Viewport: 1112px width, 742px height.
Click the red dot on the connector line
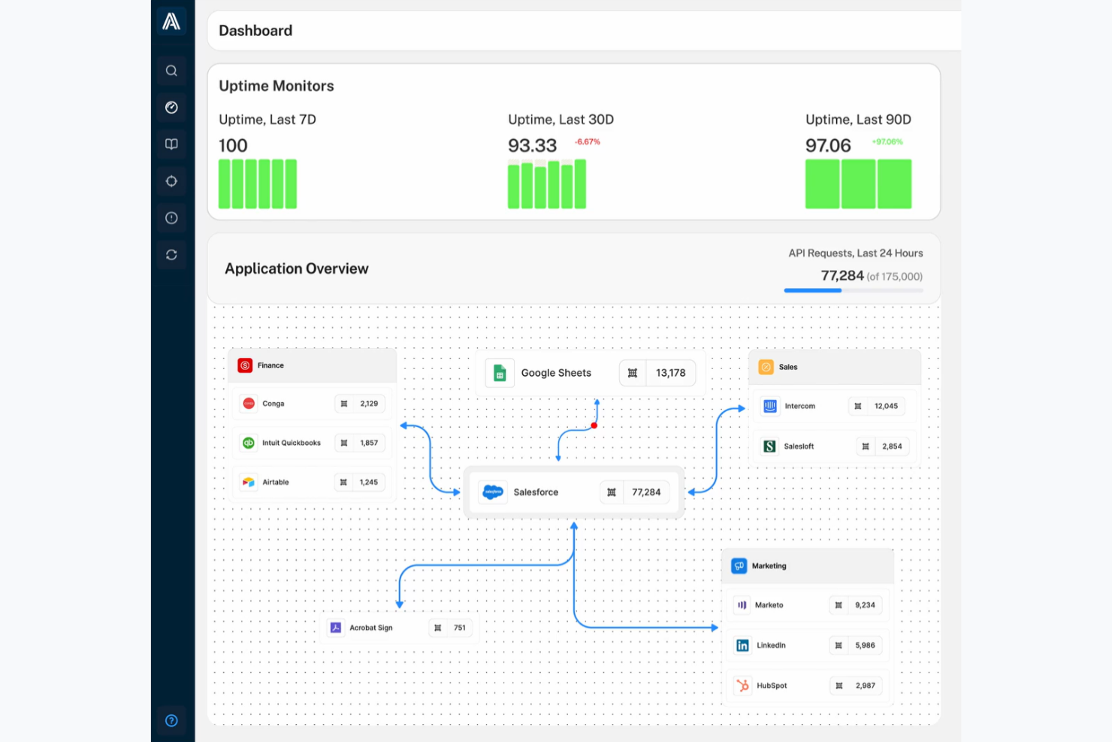tap(594, 425)
